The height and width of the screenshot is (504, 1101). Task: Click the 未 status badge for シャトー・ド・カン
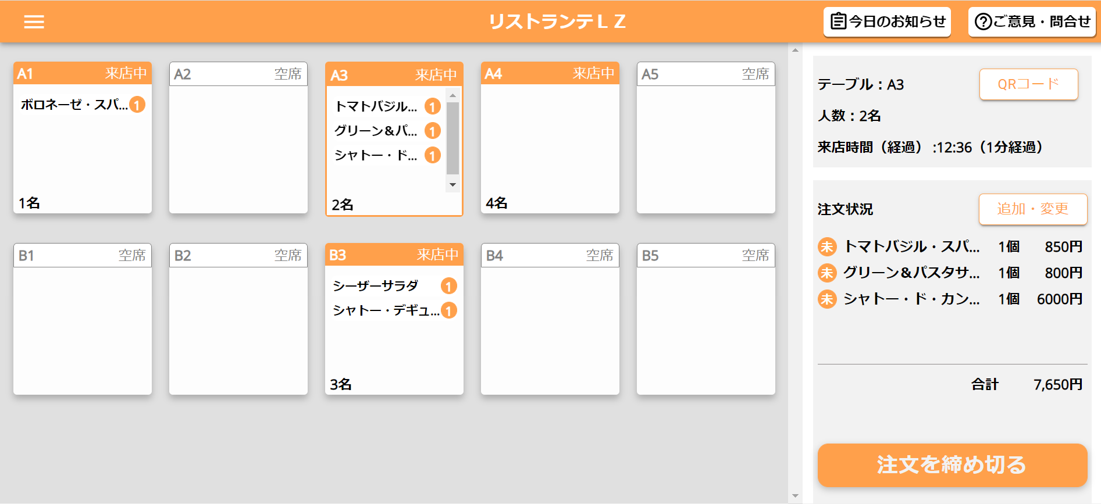826,299
